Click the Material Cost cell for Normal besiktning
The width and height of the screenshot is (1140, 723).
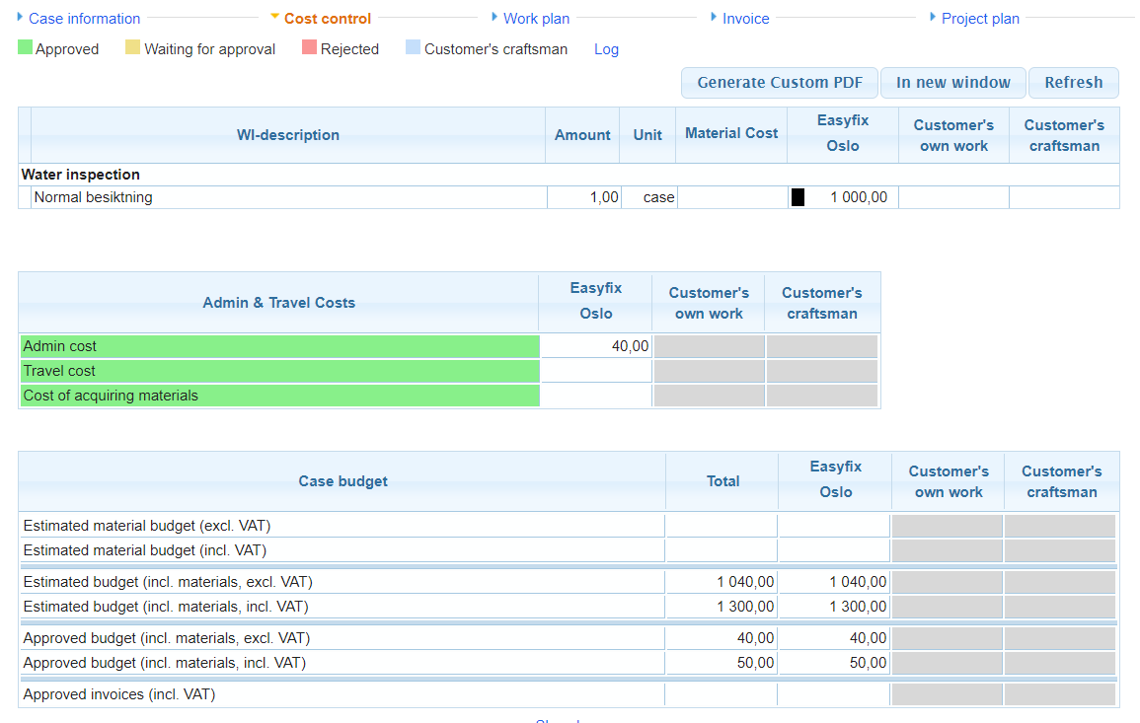click(x=731, y=197)
